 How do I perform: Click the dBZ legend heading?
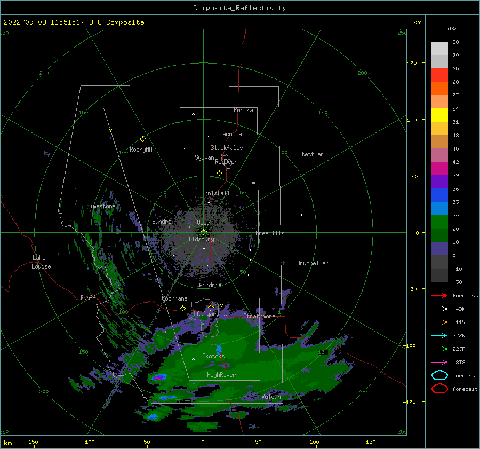click(x=452, y=28)
